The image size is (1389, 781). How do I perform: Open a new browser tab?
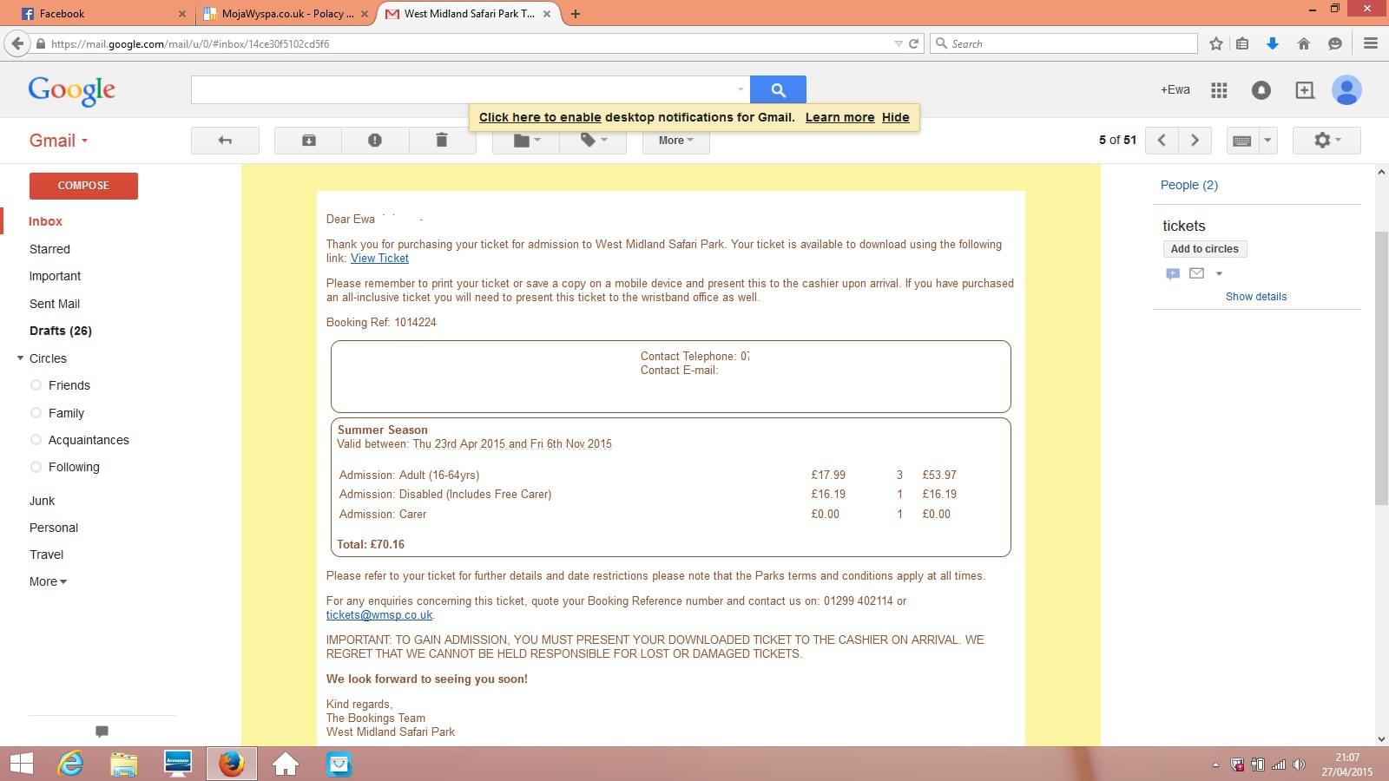576,14
